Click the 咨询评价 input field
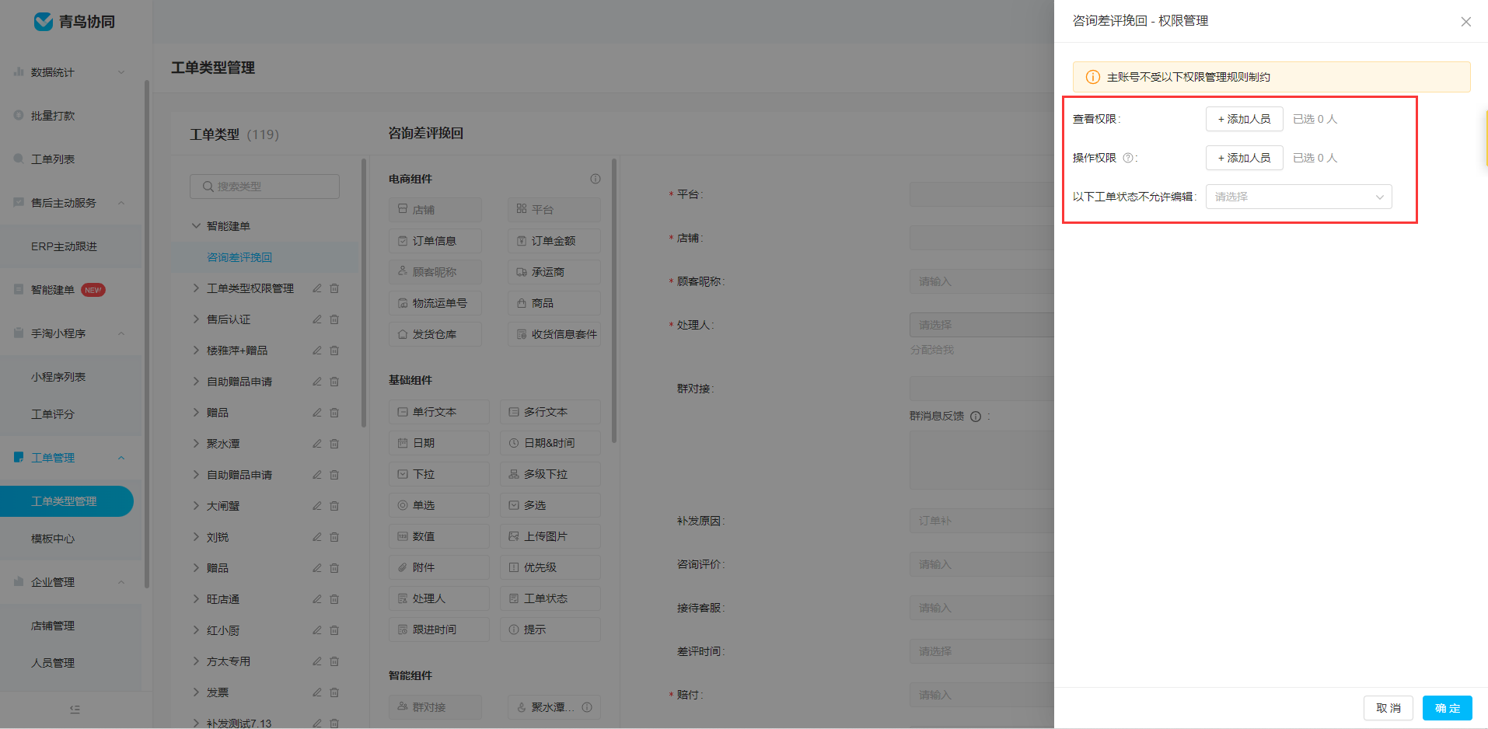This screenshot has height=729, width=1488. click(x=982, y=564)
